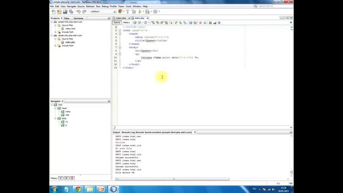Click the Undo arrow in main toolbar

pos(78,12)
